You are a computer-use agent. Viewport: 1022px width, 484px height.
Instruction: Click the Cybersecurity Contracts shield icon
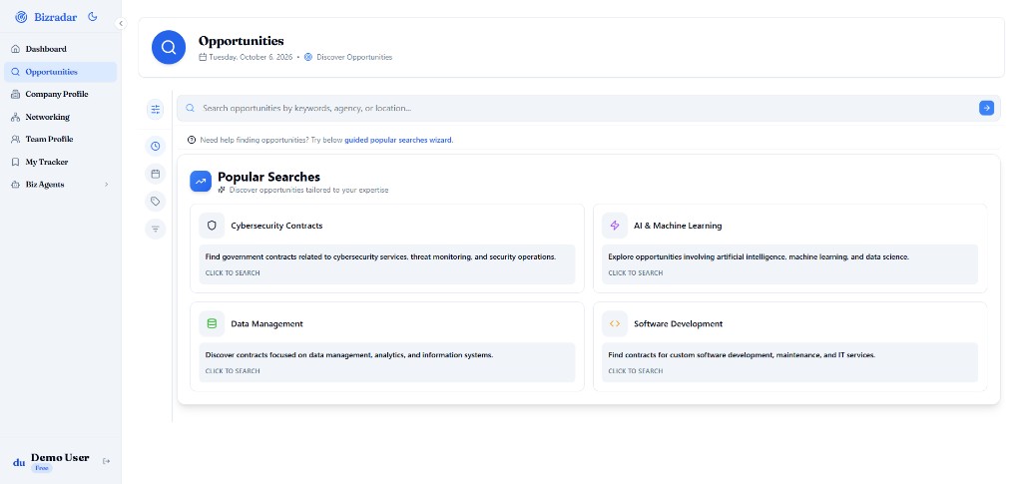tap(212, 226)
